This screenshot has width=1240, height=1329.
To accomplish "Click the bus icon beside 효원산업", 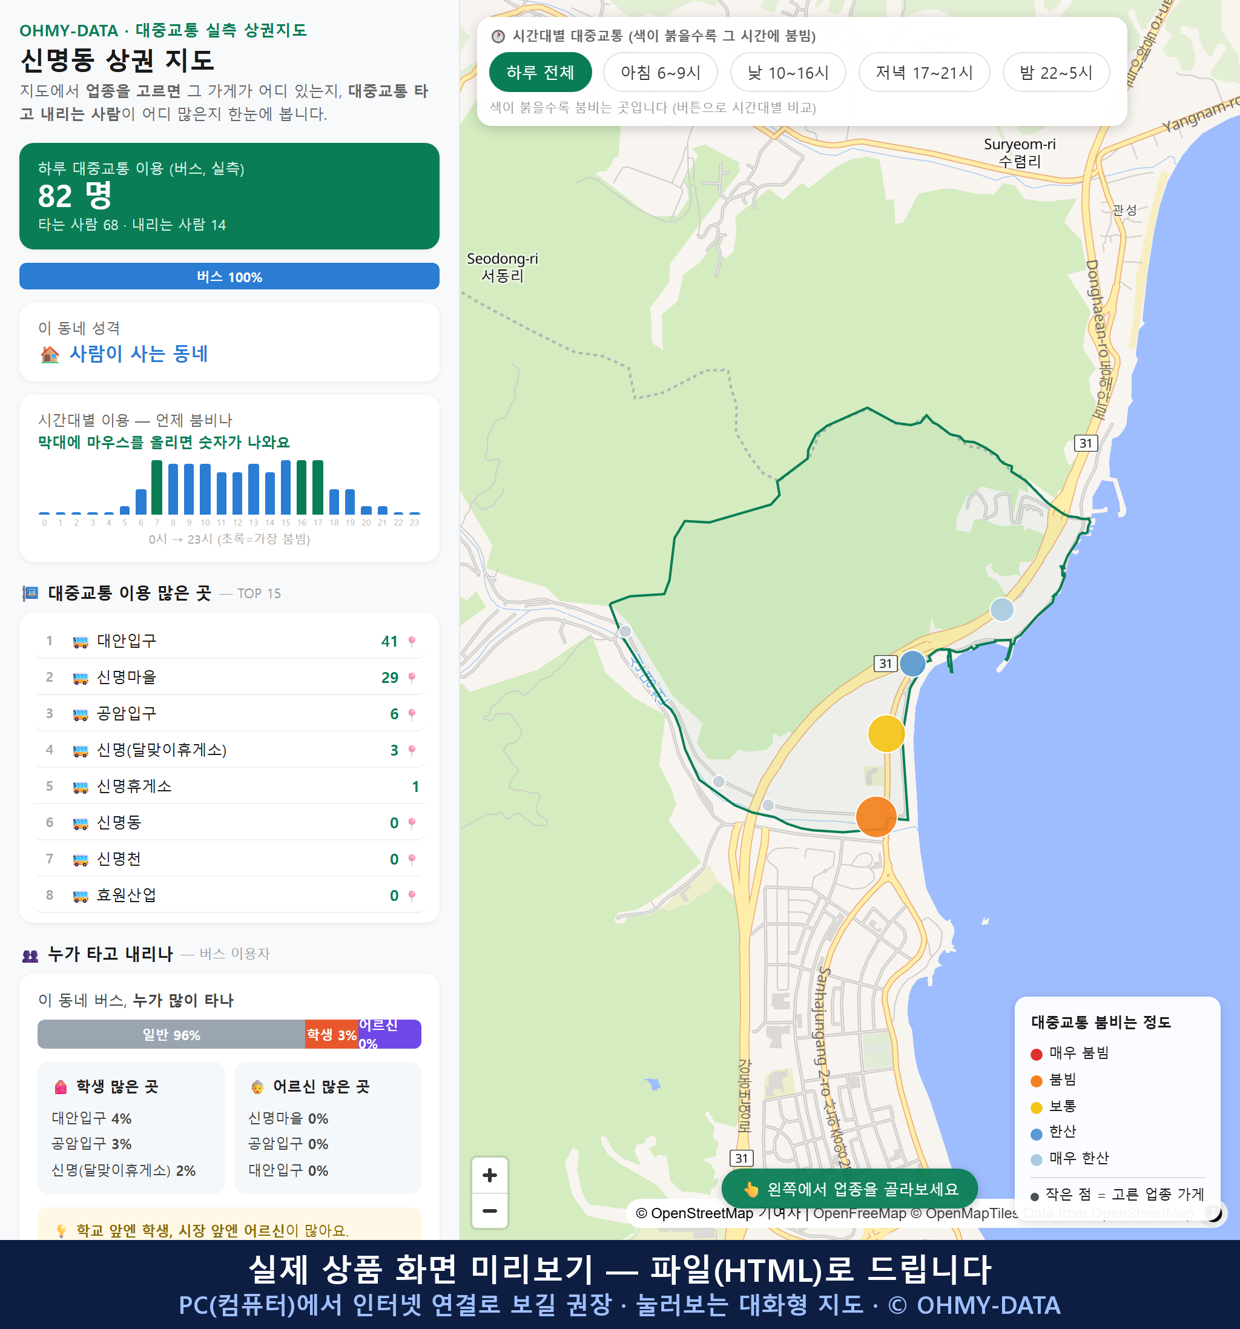I will pos(80,896).
